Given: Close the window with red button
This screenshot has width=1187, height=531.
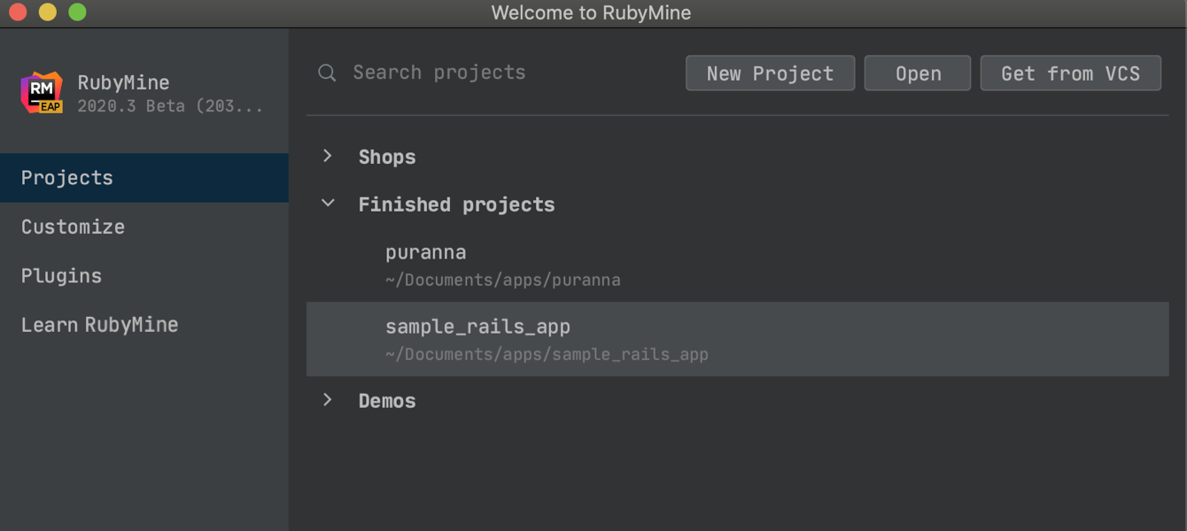Looking at the screenshot, I should coord(19,12).
